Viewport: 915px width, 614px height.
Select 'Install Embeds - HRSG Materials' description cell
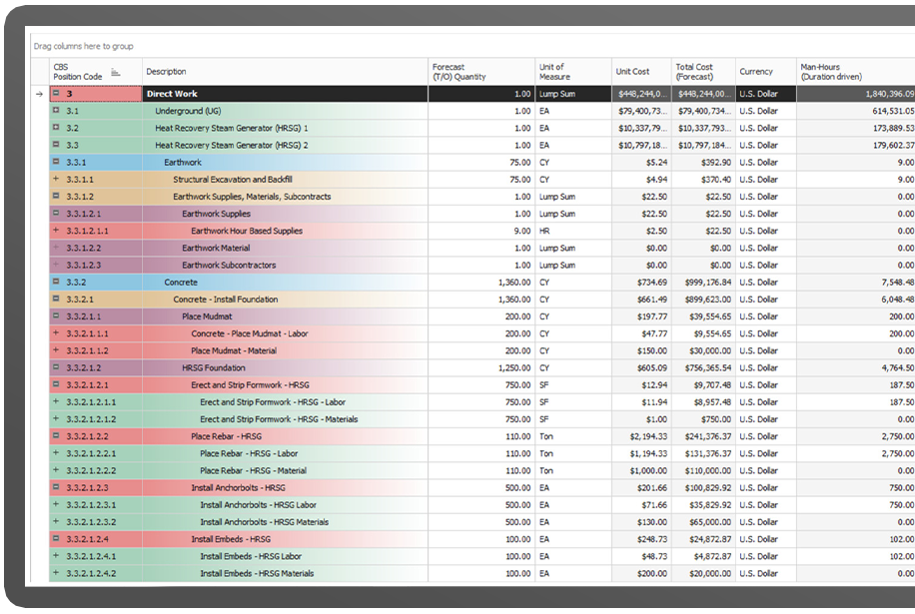(x=285, y=573)
